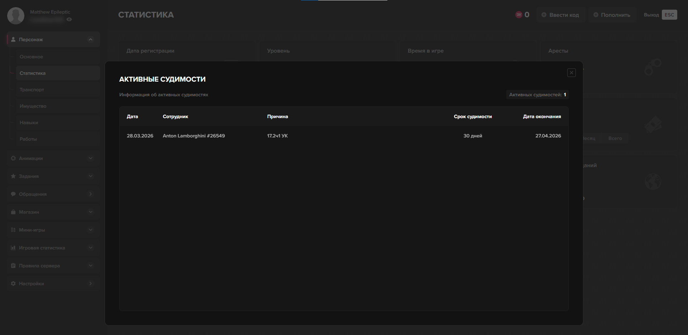
Task: Open the Навыки sidebar entry
Action: coord(29,123)
